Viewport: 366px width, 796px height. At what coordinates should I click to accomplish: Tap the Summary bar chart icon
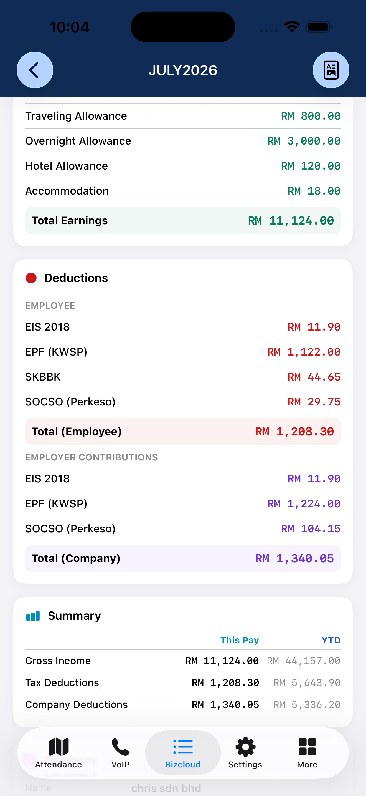coord(33,616)
